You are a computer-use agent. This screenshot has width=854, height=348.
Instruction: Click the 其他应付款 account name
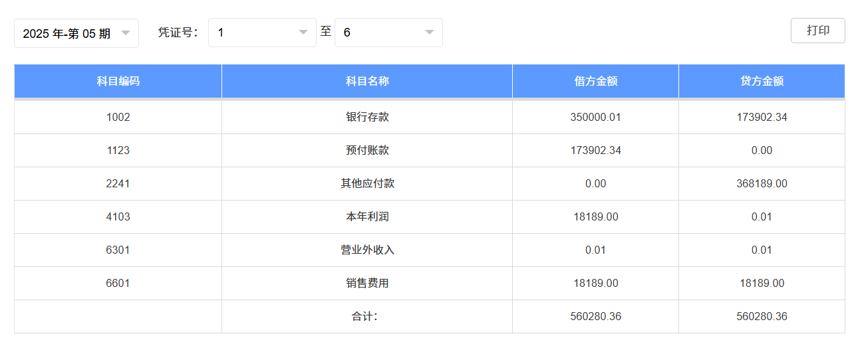click(367, 183)
